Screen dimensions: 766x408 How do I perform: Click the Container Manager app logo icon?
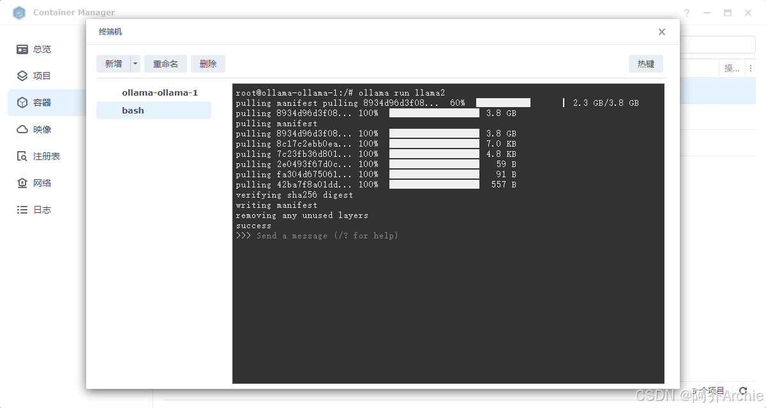[19, 12]
